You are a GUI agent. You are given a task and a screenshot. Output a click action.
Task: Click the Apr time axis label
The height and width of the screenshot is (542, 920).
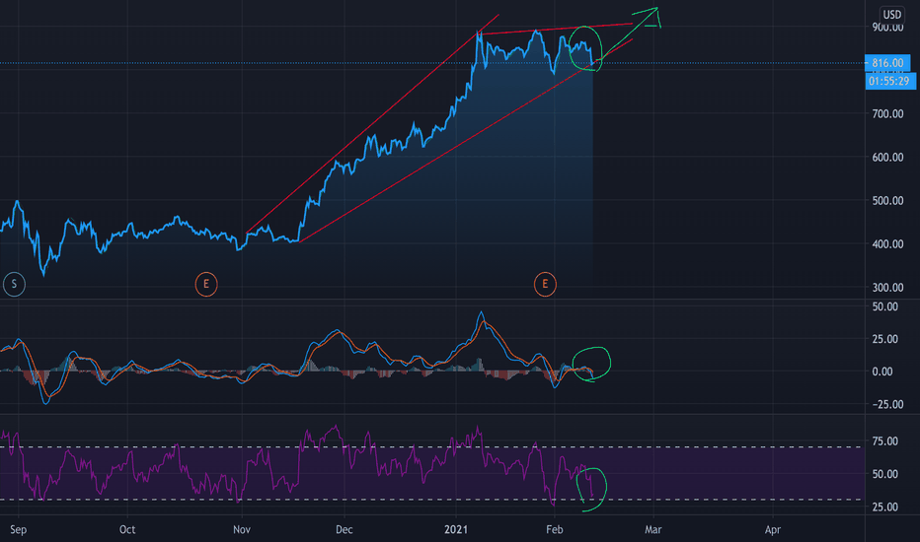point(773,530)
